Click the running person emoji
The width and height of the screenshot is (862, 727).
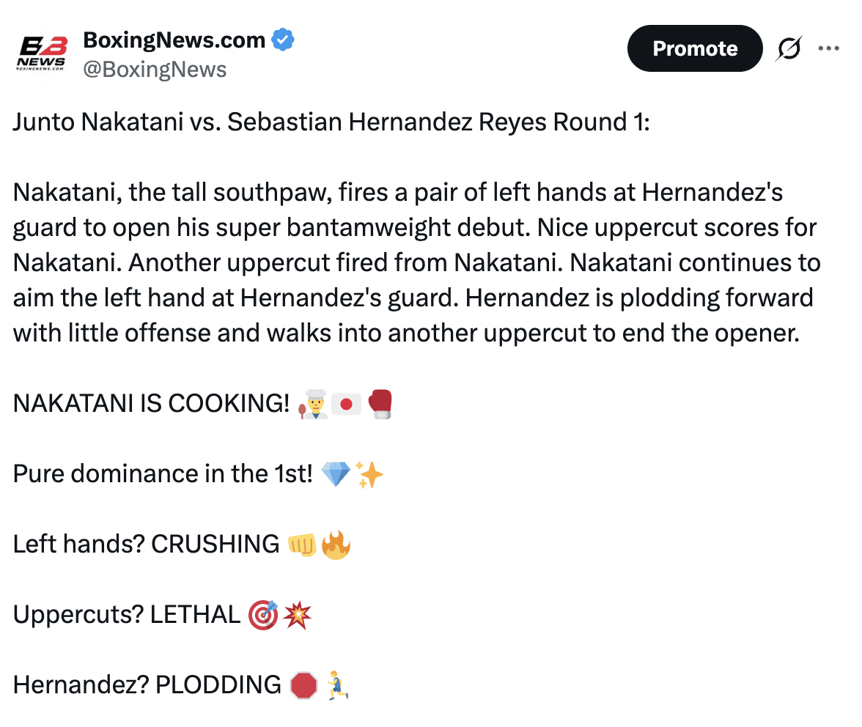336,685
